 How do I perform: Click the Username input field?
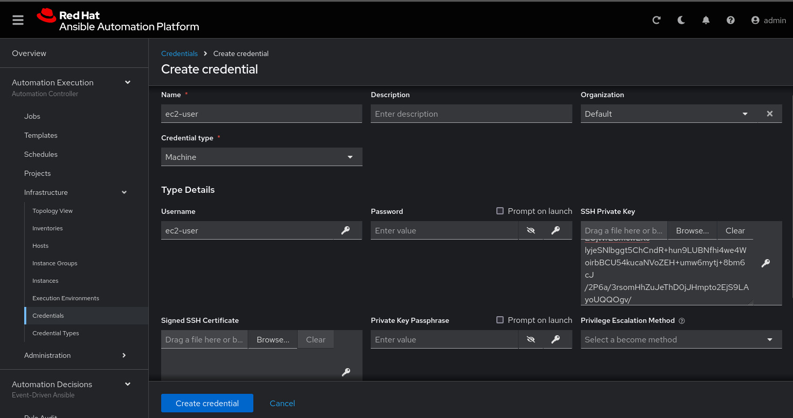247,230
